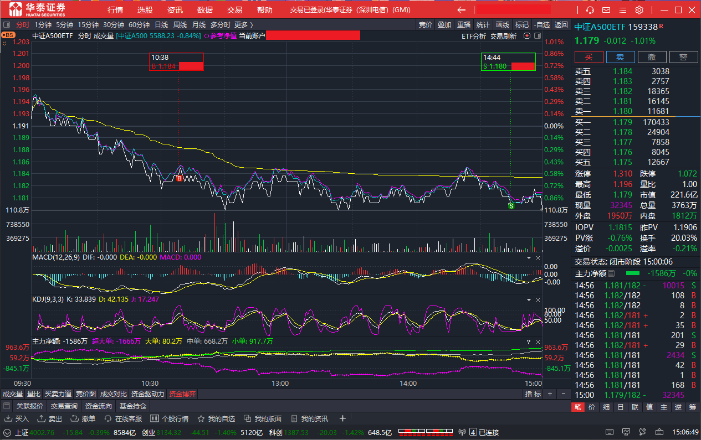Toggle the bottom panel icon beside 关联报价
Image resolution: width=701 pixels, height=440 pixels.
coord(7,406)
